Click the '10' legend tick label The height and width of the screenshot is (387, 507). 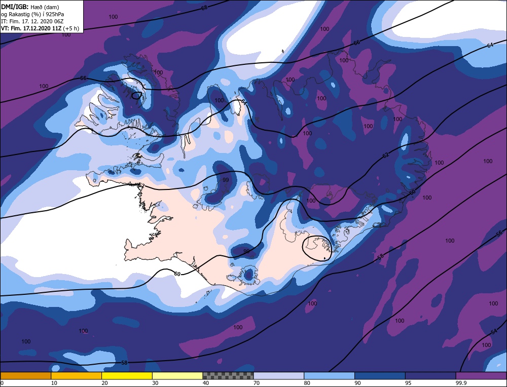[54, 383]
